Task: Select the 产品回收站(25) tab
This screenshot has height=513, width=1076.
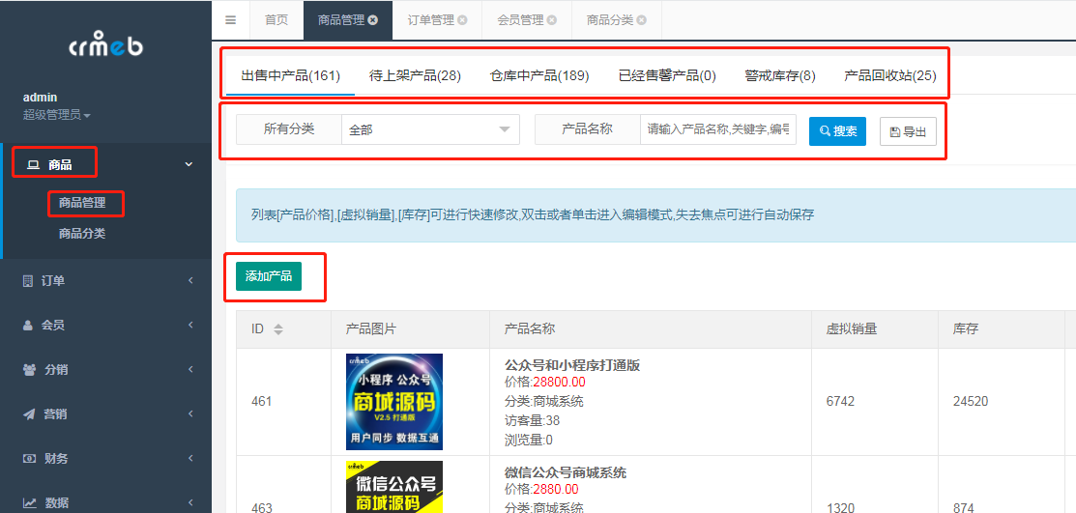Action: (x=890, y=75)
